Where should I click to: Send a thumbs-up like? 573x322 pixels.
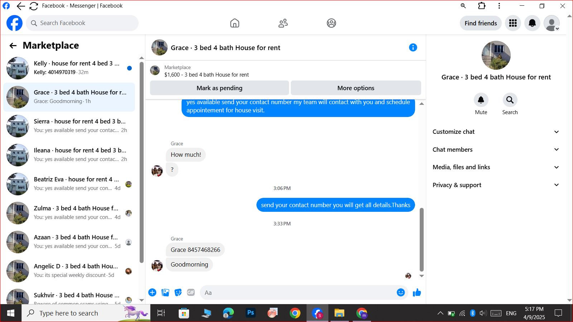coord(417,293)
